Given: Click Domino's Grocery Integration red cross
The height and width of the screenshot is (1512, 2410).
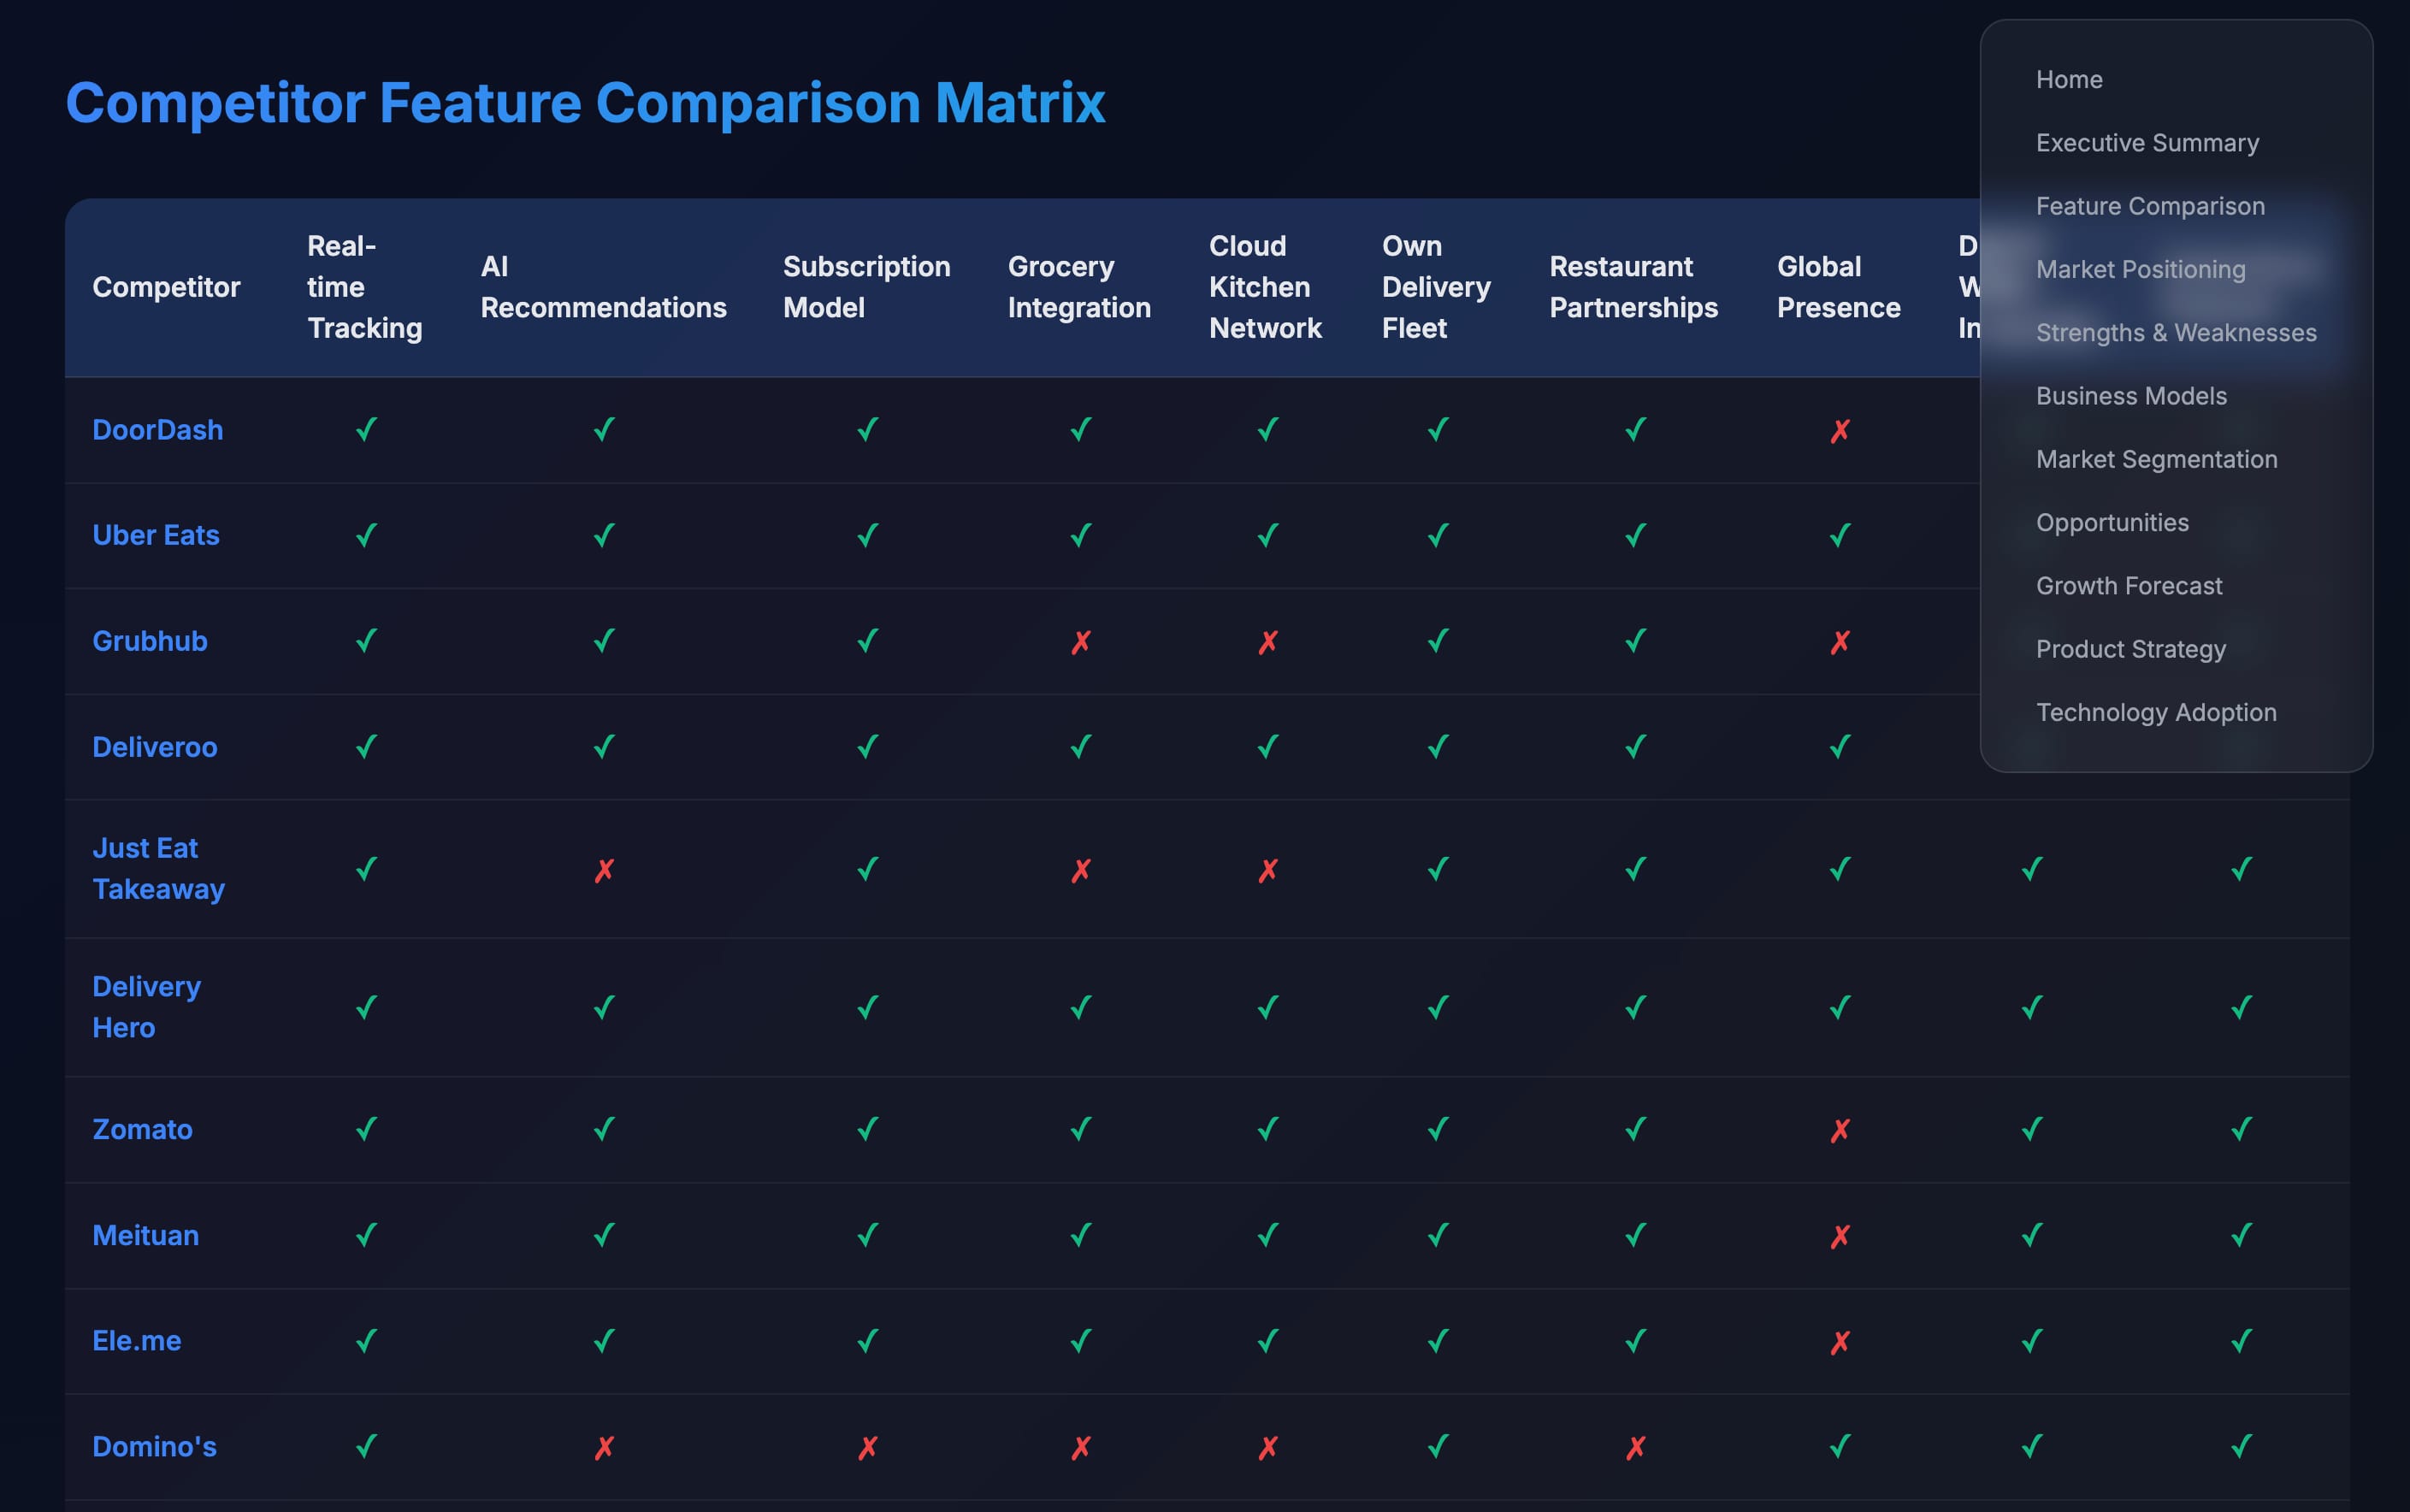Looking at the screenshot, I should coord(1080,1448).
